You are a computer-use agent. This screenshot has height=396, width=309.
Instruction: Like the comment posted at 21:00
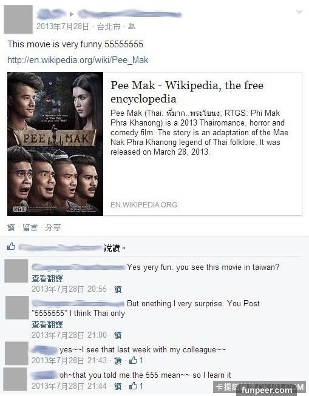pyautogui.click(x=118, y=335)
